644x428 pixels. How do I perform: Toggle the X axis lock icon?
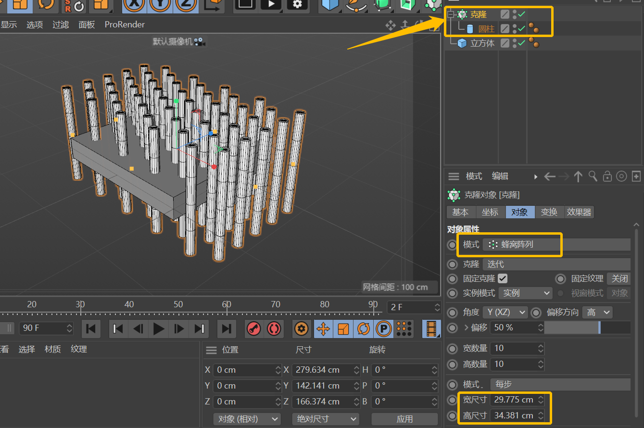pos(135,5)
